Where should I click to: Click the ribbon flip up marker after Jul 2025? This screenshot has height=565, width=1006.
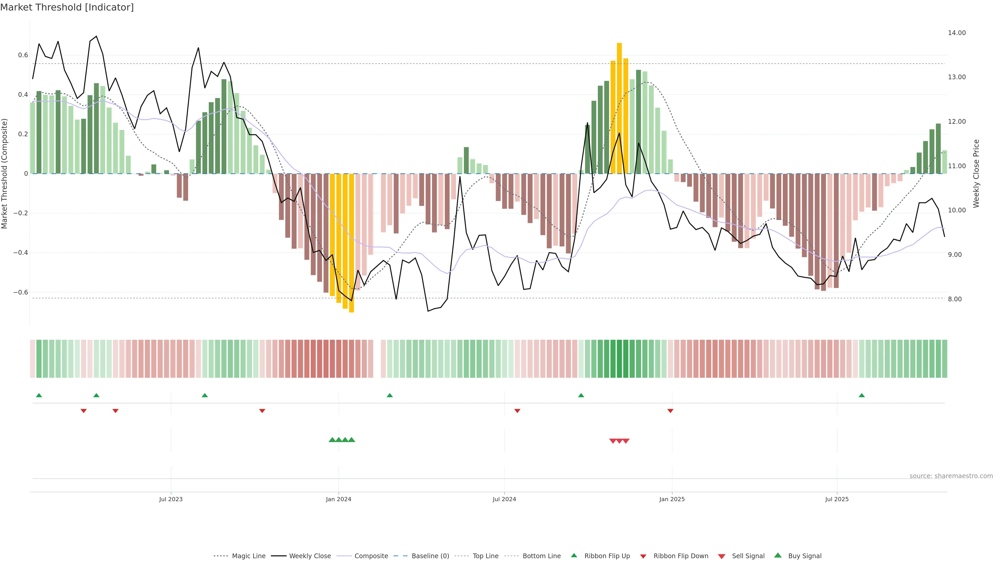[x=861, y=395]
